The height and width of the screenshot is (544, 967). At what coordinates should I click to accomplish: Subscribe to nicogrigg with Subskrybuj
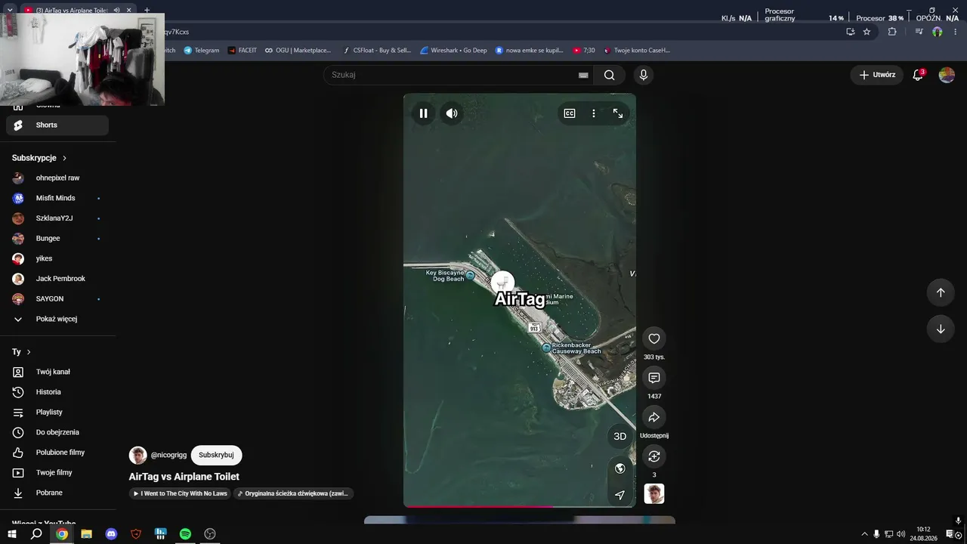pos(216,455)
